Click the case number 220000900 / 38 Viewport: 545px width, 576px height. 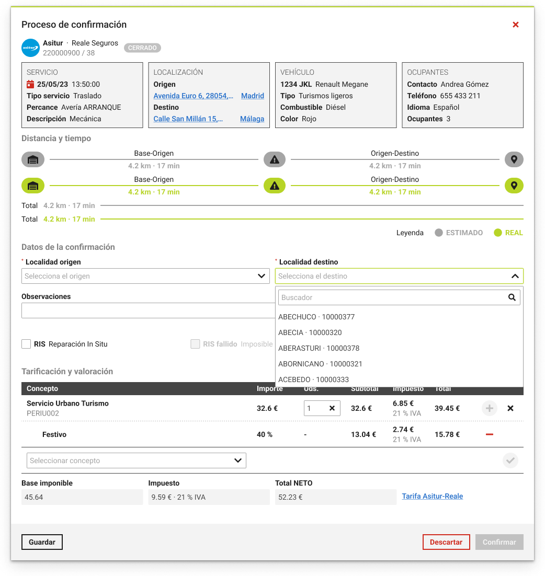69,53
